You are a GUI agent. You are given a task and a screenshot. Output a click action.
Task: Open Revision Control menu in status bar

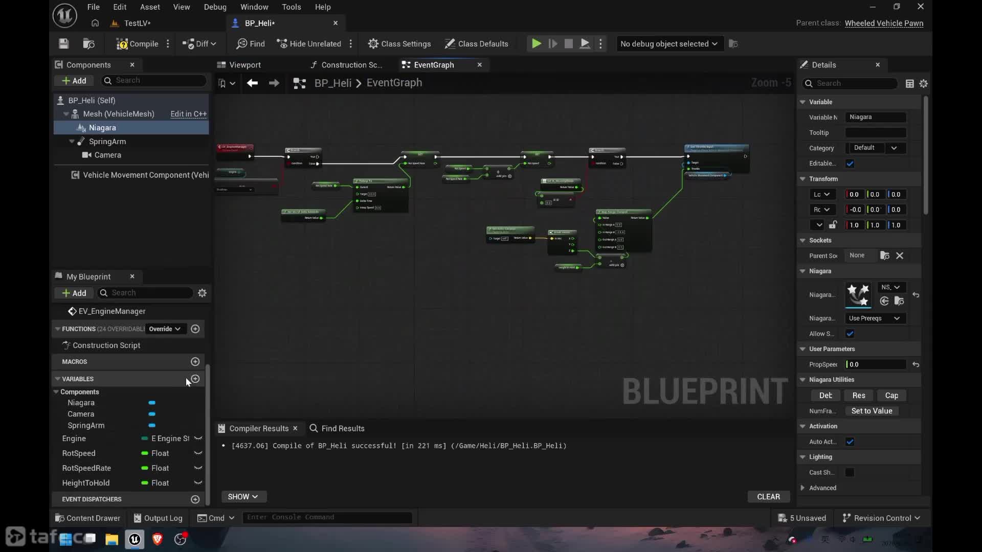(881, 518)
